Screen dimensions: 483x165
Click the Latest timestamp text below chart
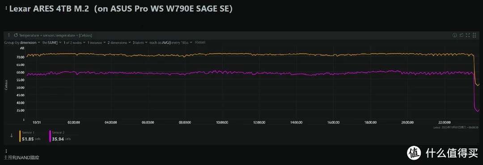(456, 128)
